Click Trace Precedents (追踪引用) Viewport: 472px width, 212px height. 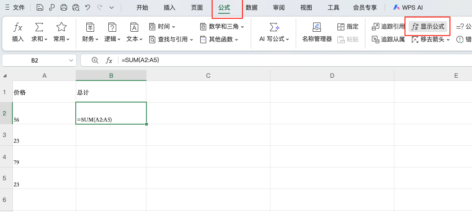pos(388,27)
